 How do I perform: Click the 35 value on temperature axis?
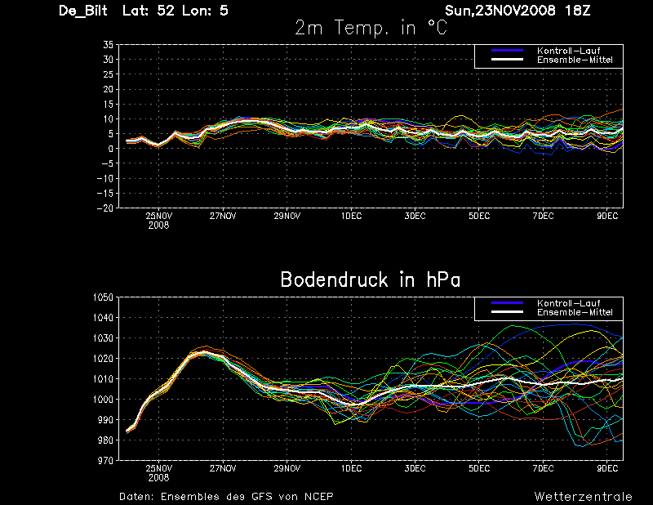(x=107, y=45)
